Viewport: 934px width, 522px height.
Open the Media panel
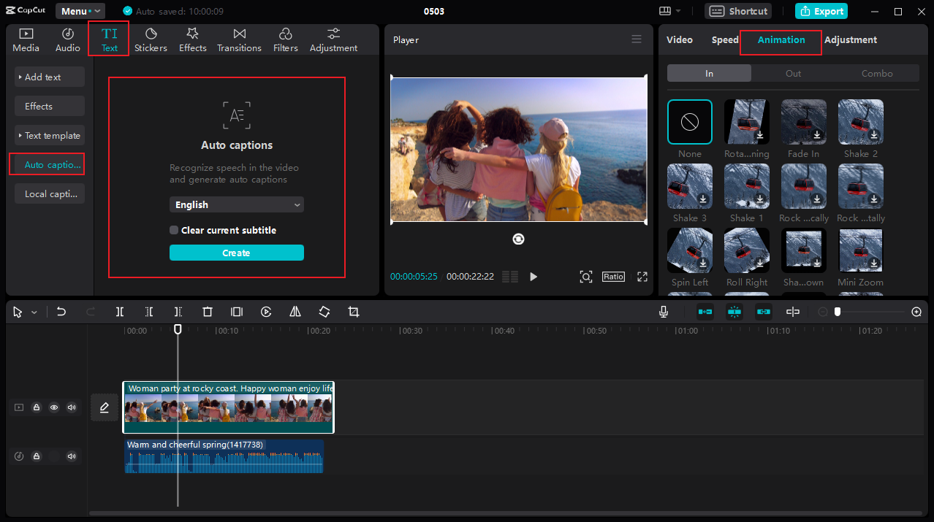(26, 39)
